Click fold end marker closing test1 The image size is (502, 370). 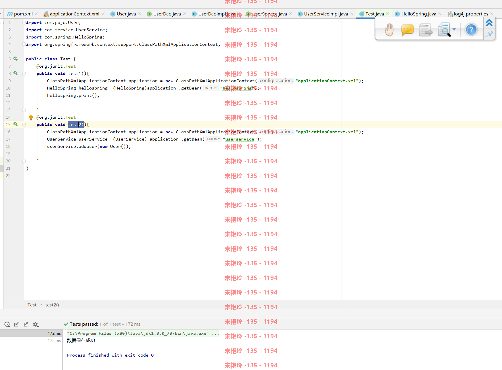[24, 110]
